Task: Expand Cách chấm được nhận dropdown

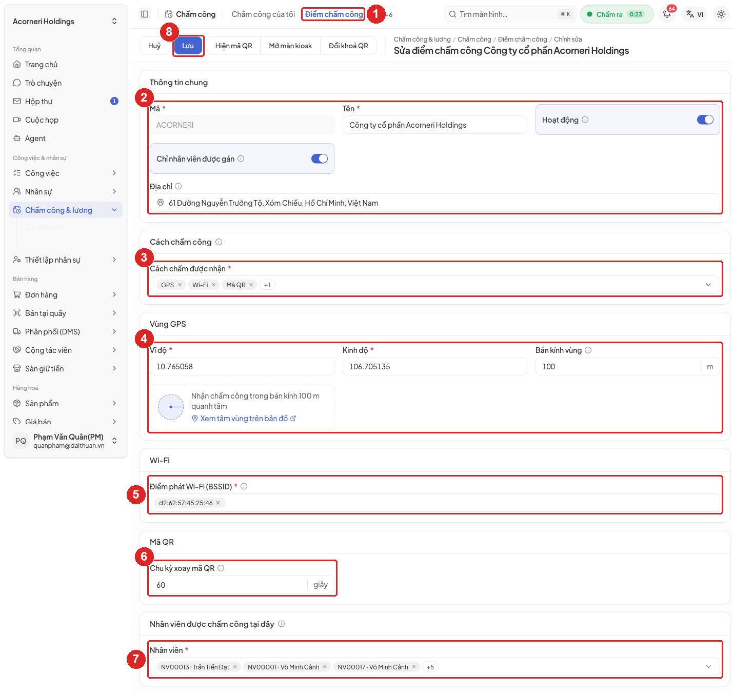Action: click(x=708, y=285)
